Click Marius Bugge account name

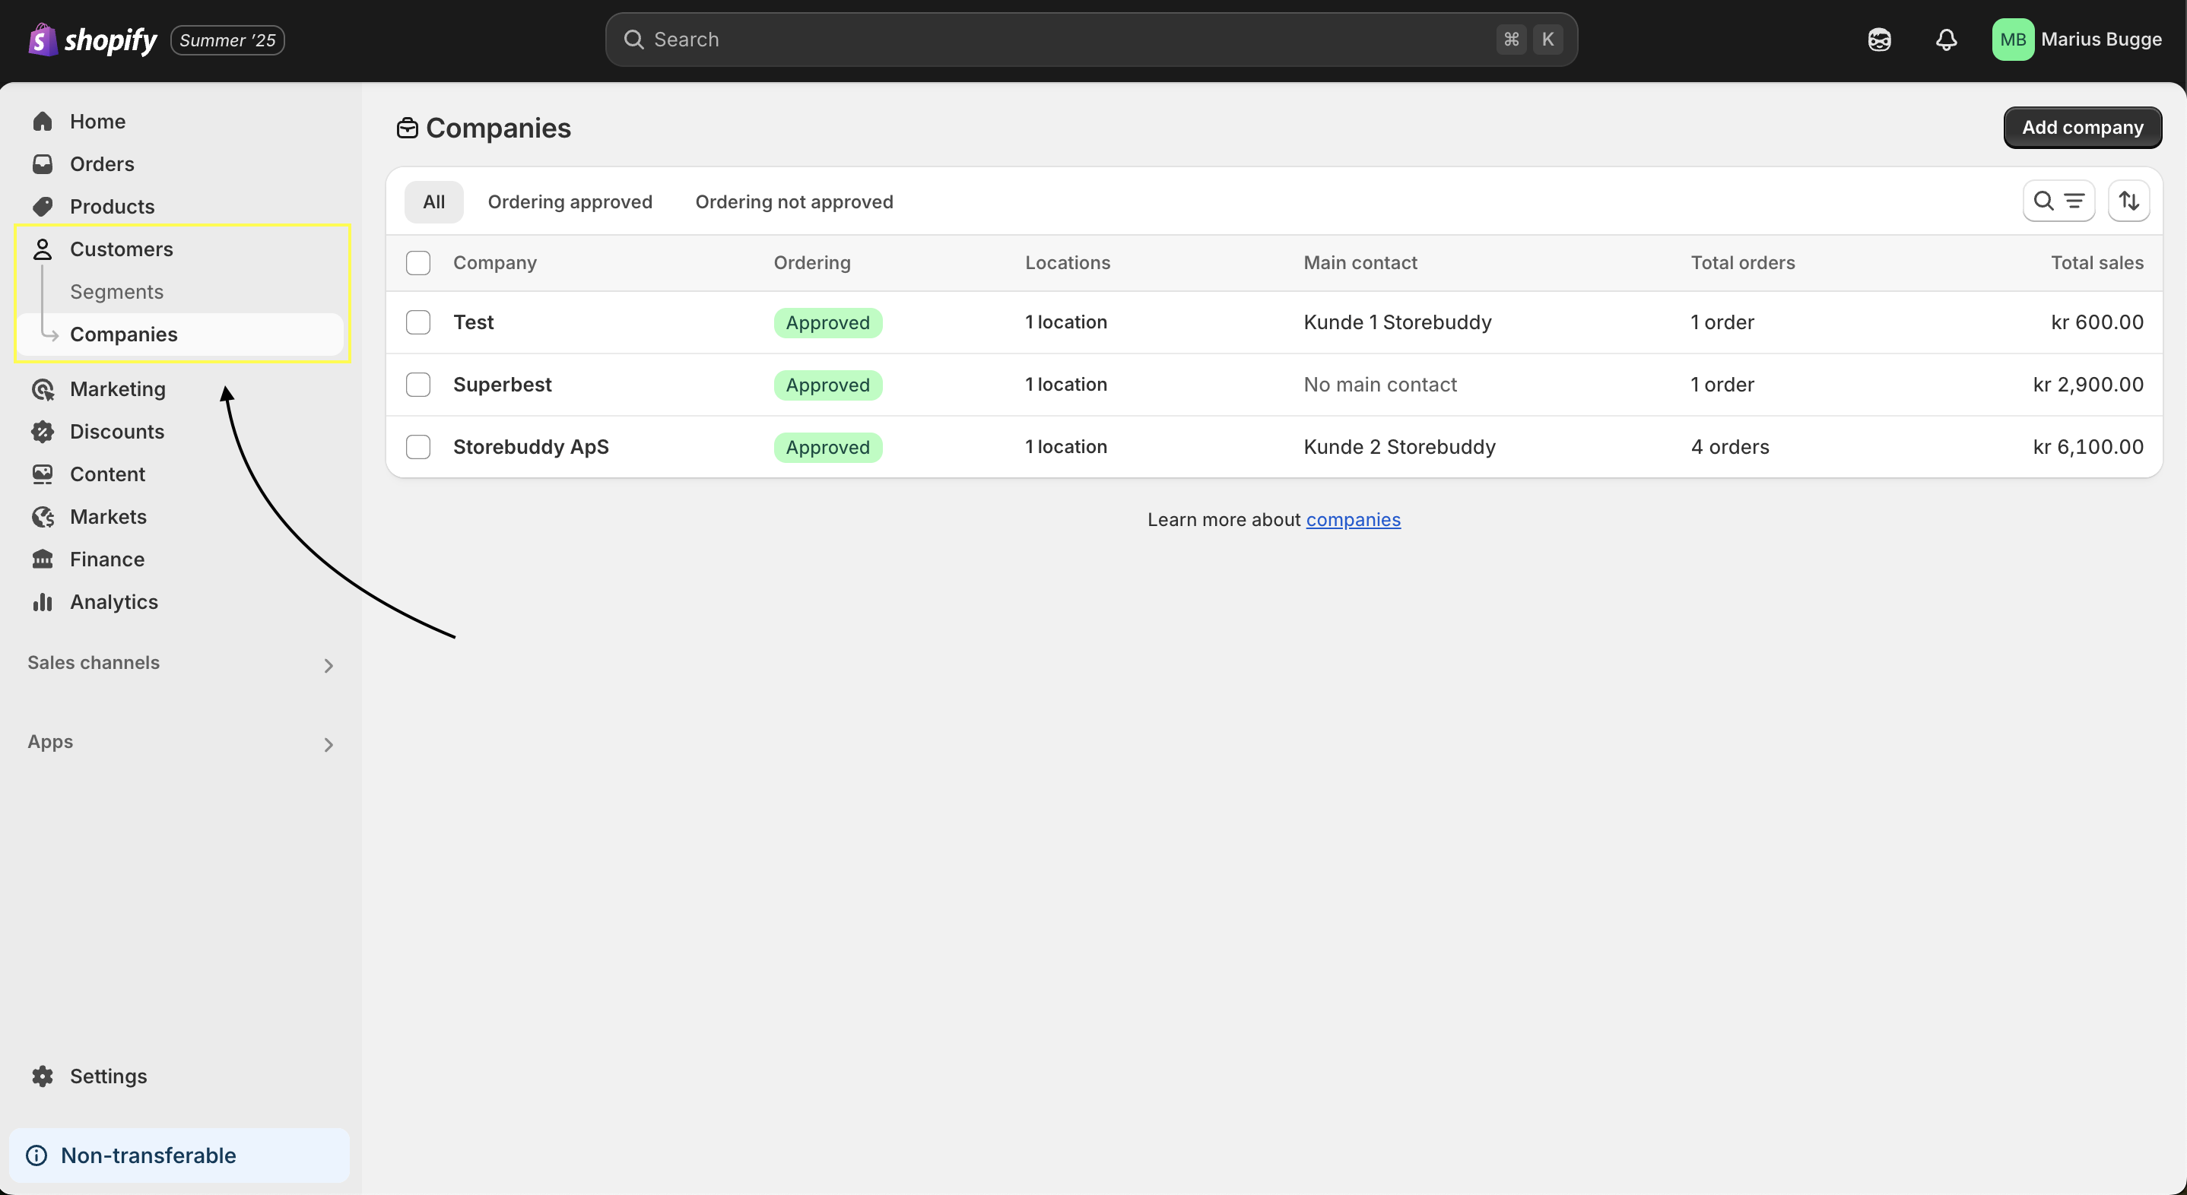[2100, 40]
